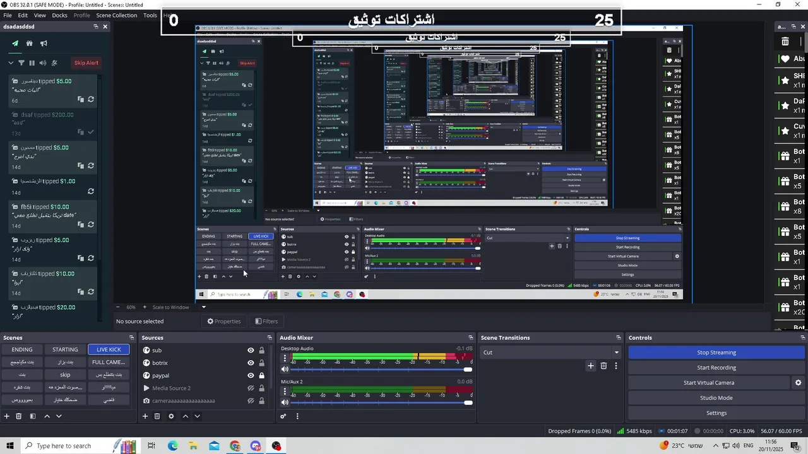This screenshot has width=808, height=454.
Task: Show Media Source 2 via eye icon
Action: point(251,388)
